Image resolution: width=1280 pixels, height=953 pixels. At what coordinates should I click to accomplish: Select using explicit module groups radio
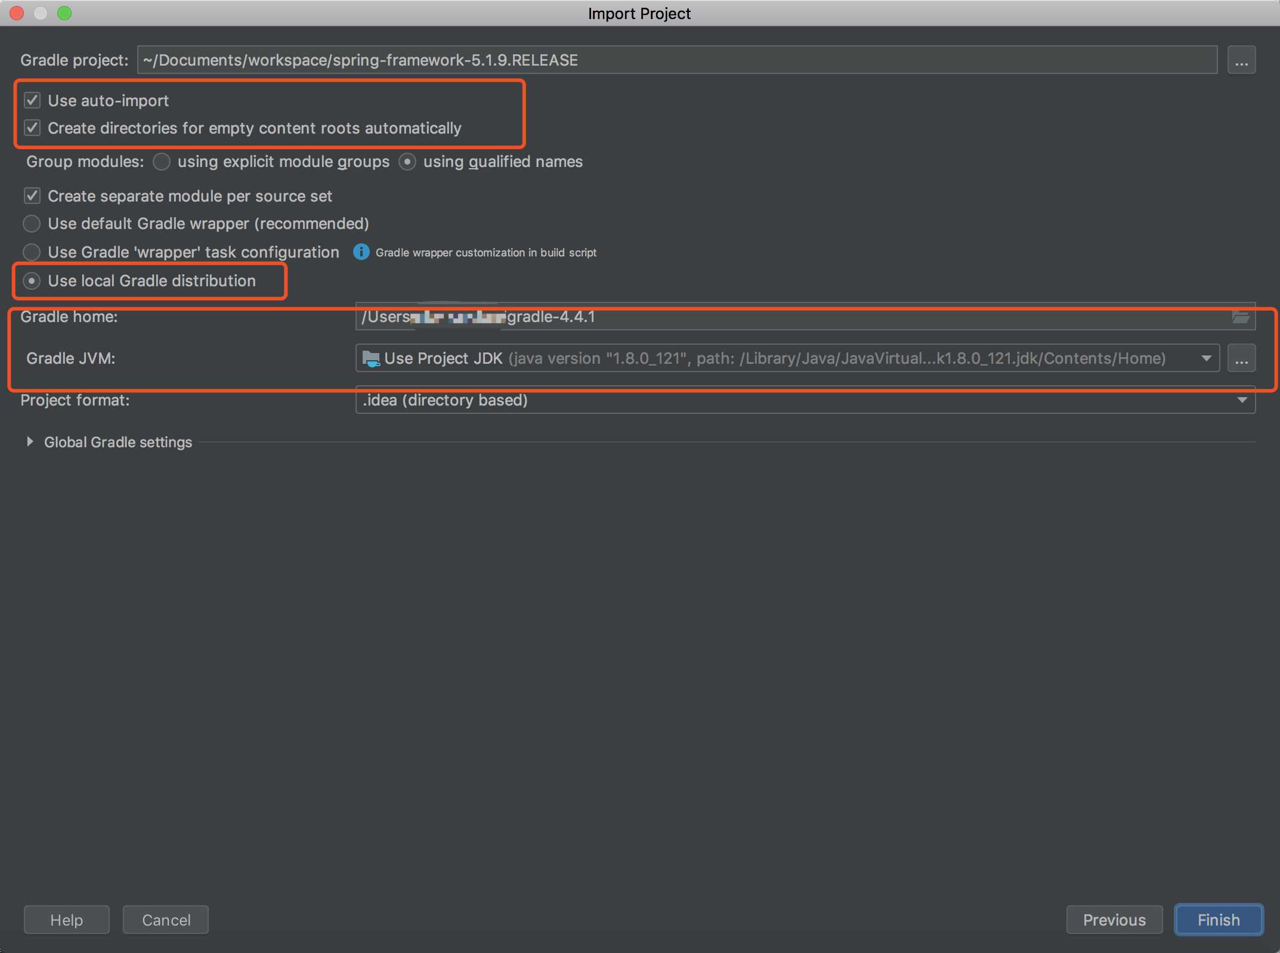click(x=162, y=162)
